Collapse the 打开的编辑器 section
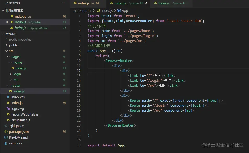Viewport: 249px width, 153px height. click(x=3, y=10)
